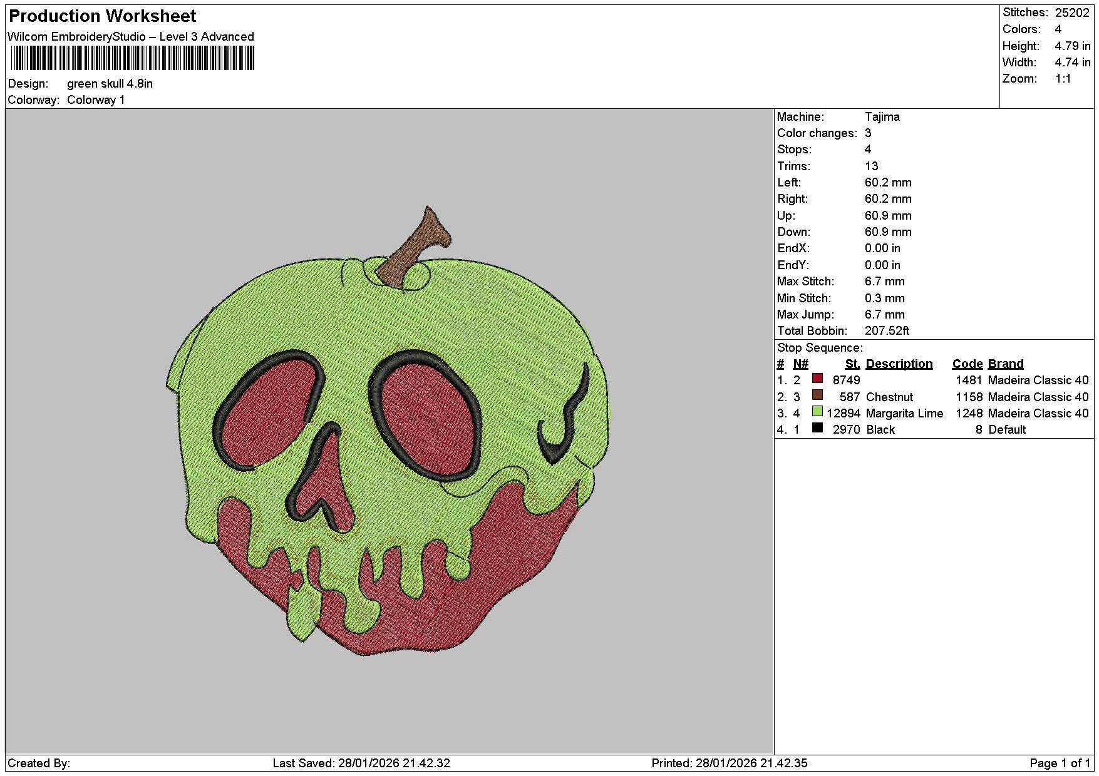Click stitch count 2970

click(x=846, y=429)
